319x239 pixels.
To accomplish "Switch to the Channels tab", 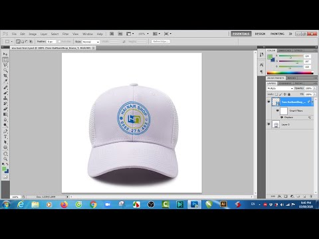I will click(x=285, y=84).
